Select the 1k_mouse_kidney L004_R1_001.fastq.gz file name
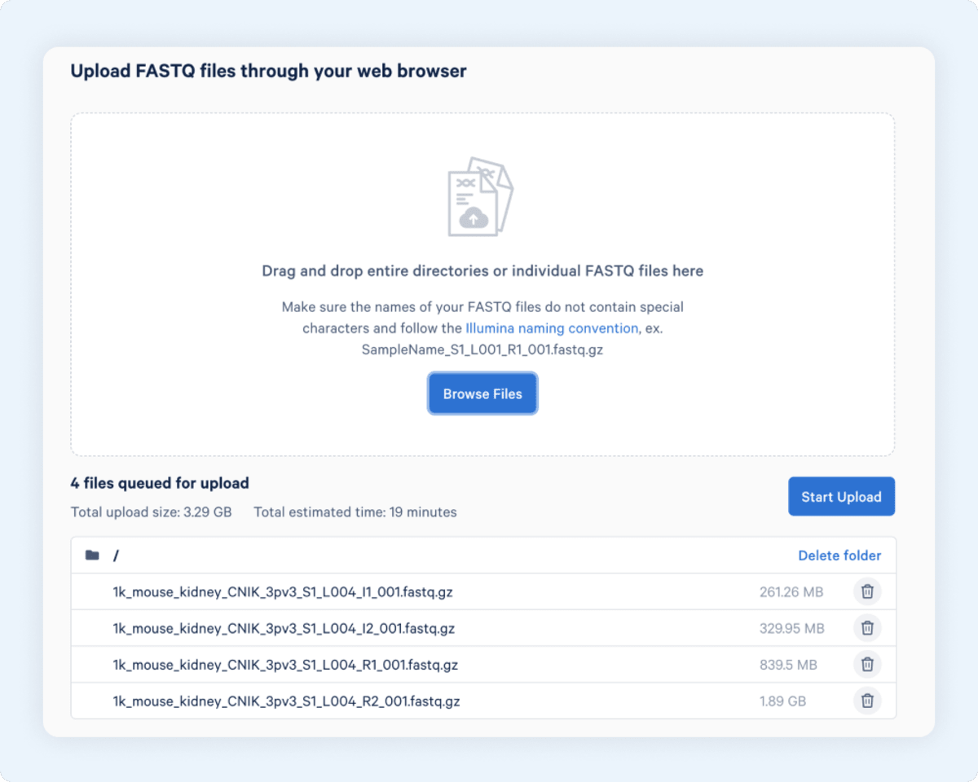Viewport: 978px width, 782px height. 285,665
